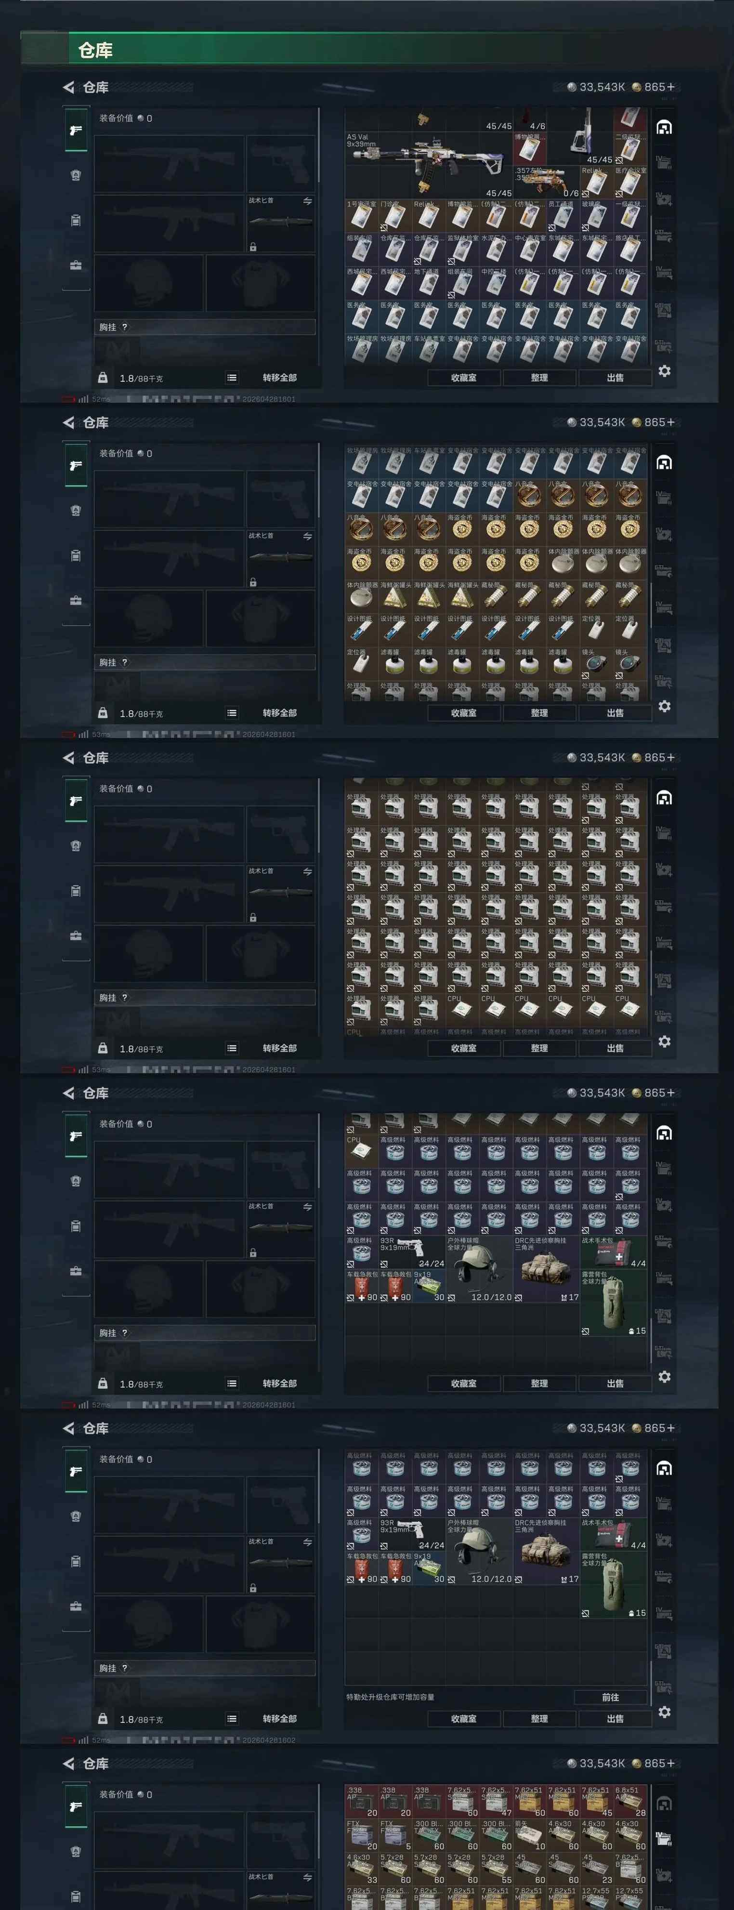Click 整理 below the 处理器 grid
This screenshot has height=1910, width=734.
click(540, 1048)
